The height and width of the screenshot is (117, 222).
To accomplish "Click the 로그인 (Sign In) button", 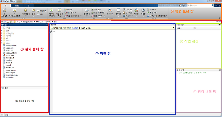I will [x=218, y=5].
